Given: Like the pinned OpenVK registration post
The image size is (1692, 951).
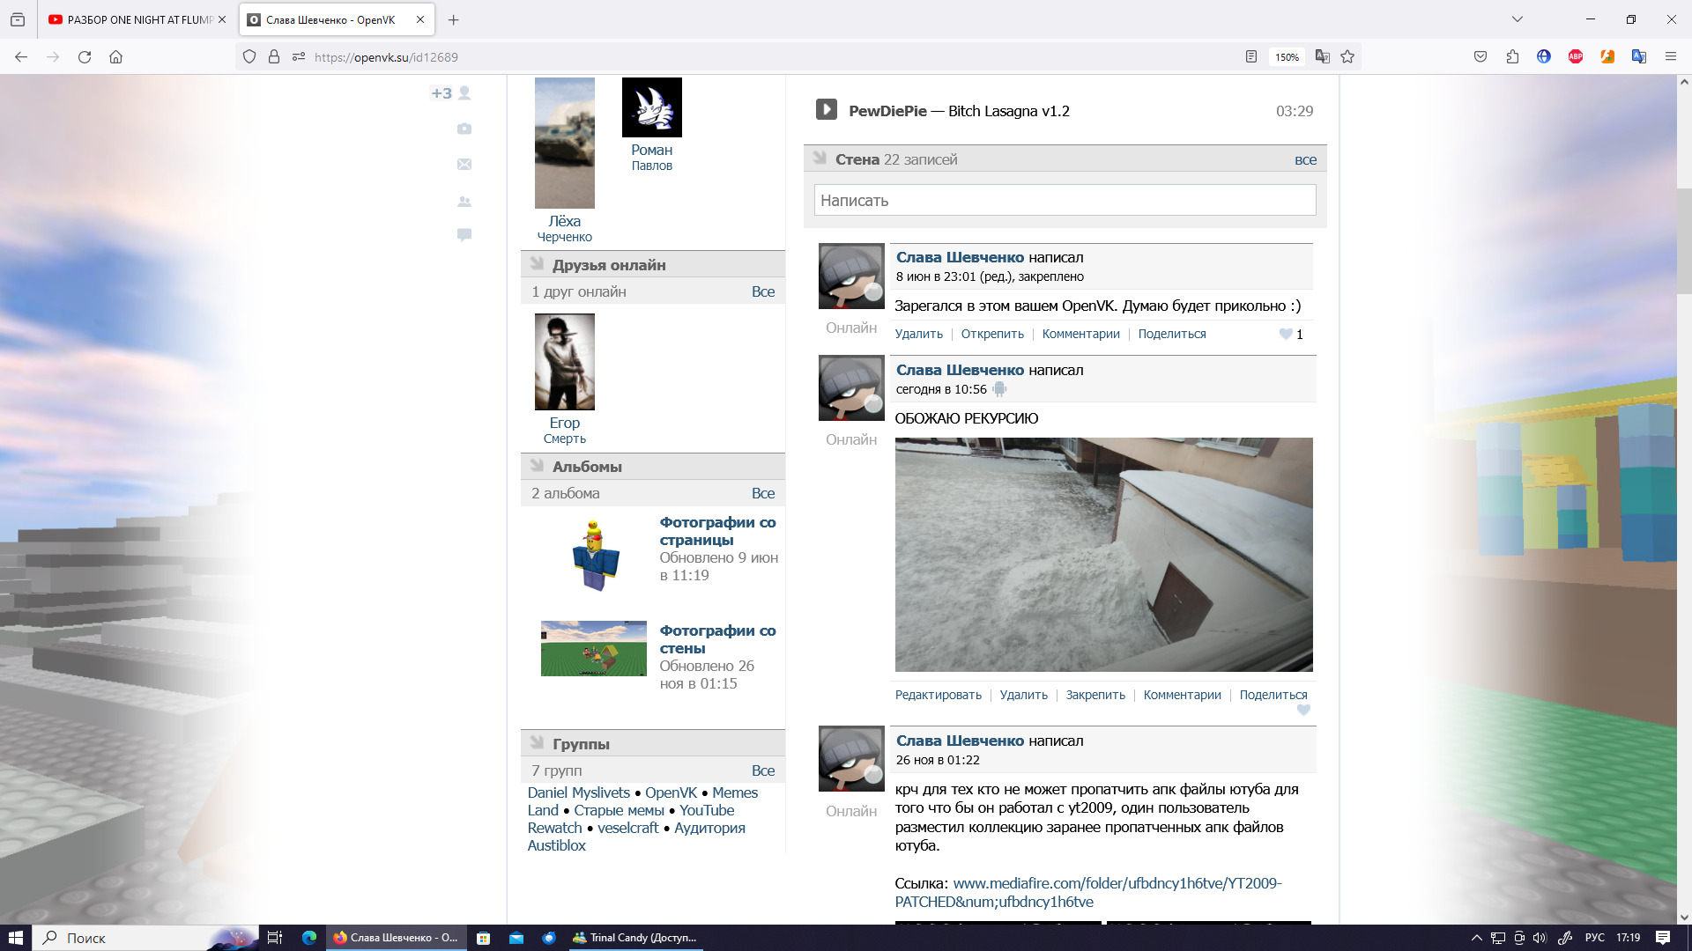Looking at the screenshot, I should [1286, 334].
